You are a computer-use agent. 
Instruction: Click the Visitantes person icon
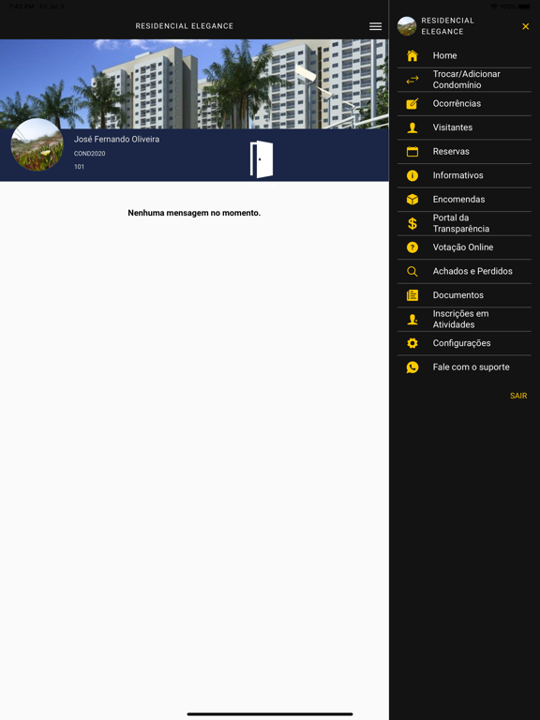412,127
